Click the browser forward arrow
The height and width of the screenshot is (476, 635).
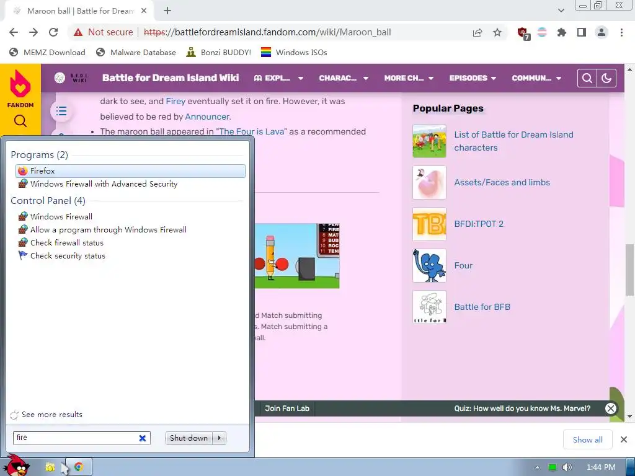point(33,32)
